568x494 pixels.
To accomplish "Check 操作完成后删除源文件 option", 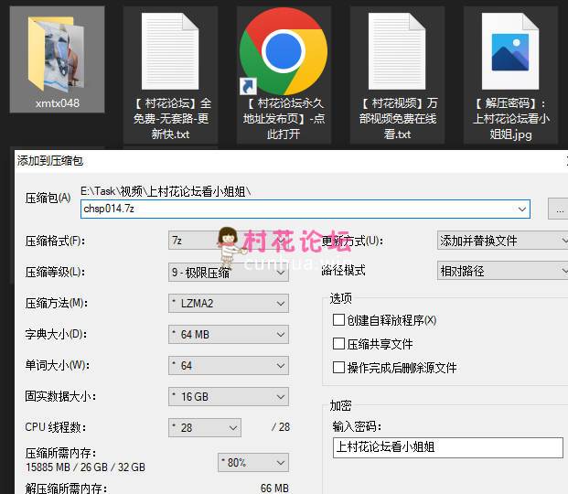I will coord(339,368).
